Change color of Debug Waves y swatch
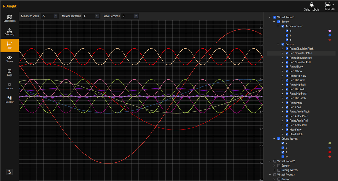The width and height of the screenshot is (338, 181). click(330, 148)
